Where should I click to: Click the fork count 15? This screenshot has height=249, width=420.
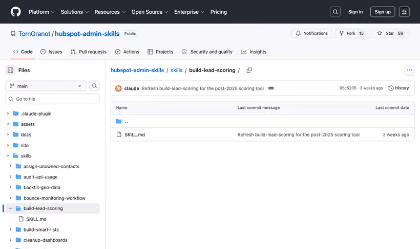click(361, 33)
